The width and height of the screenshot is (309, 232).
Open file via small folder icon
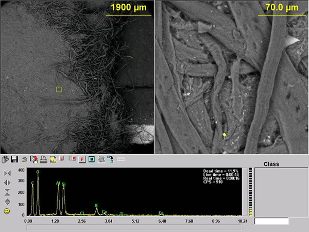click(24, 160)
